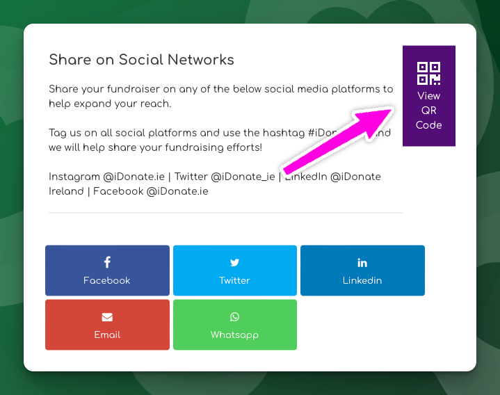Click 'Share your fundraiser' paragraph text

[221, 96]
